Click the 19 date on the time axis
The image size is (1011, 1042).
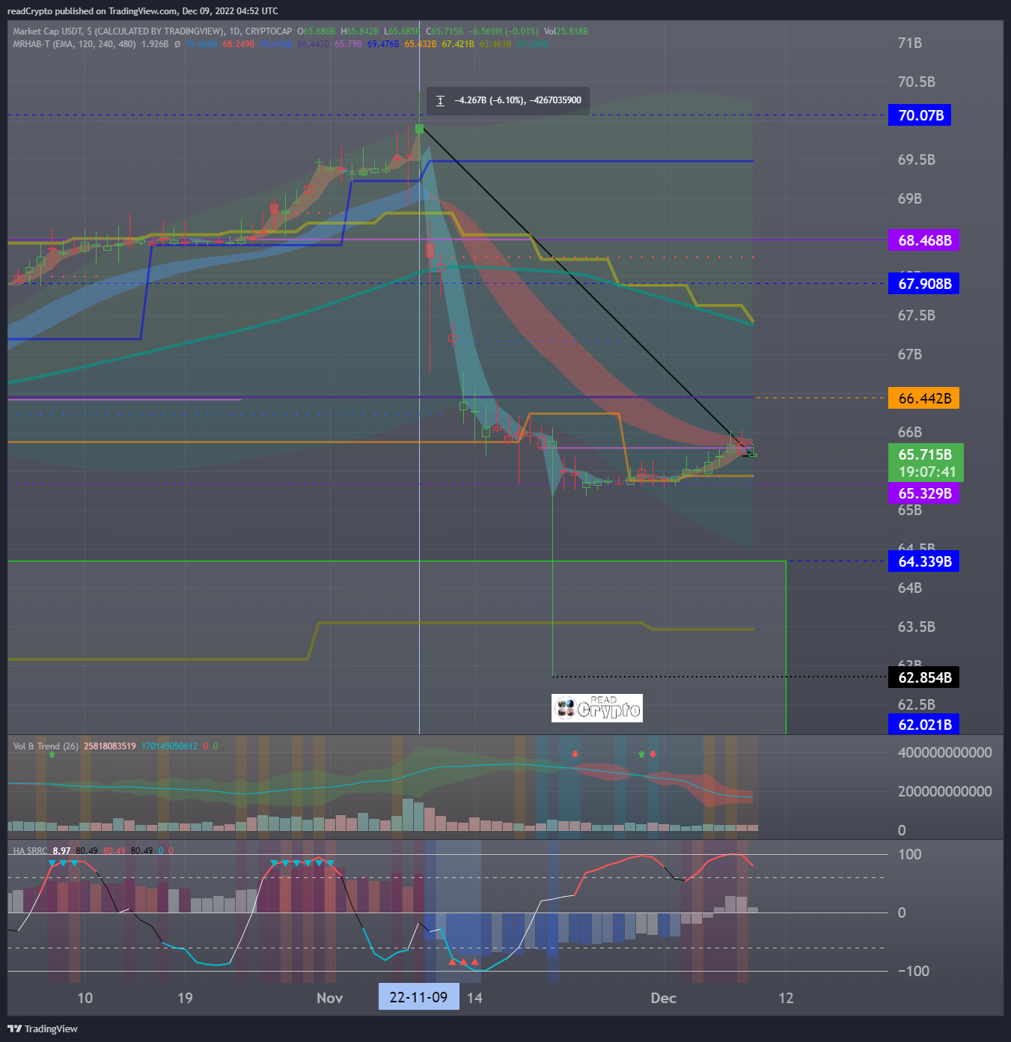(185, 998)
